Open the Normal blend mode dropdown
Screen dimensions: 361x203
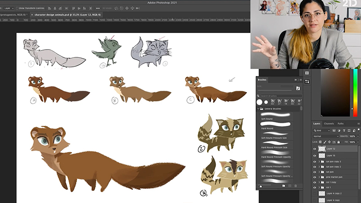(x=325, y=136)
